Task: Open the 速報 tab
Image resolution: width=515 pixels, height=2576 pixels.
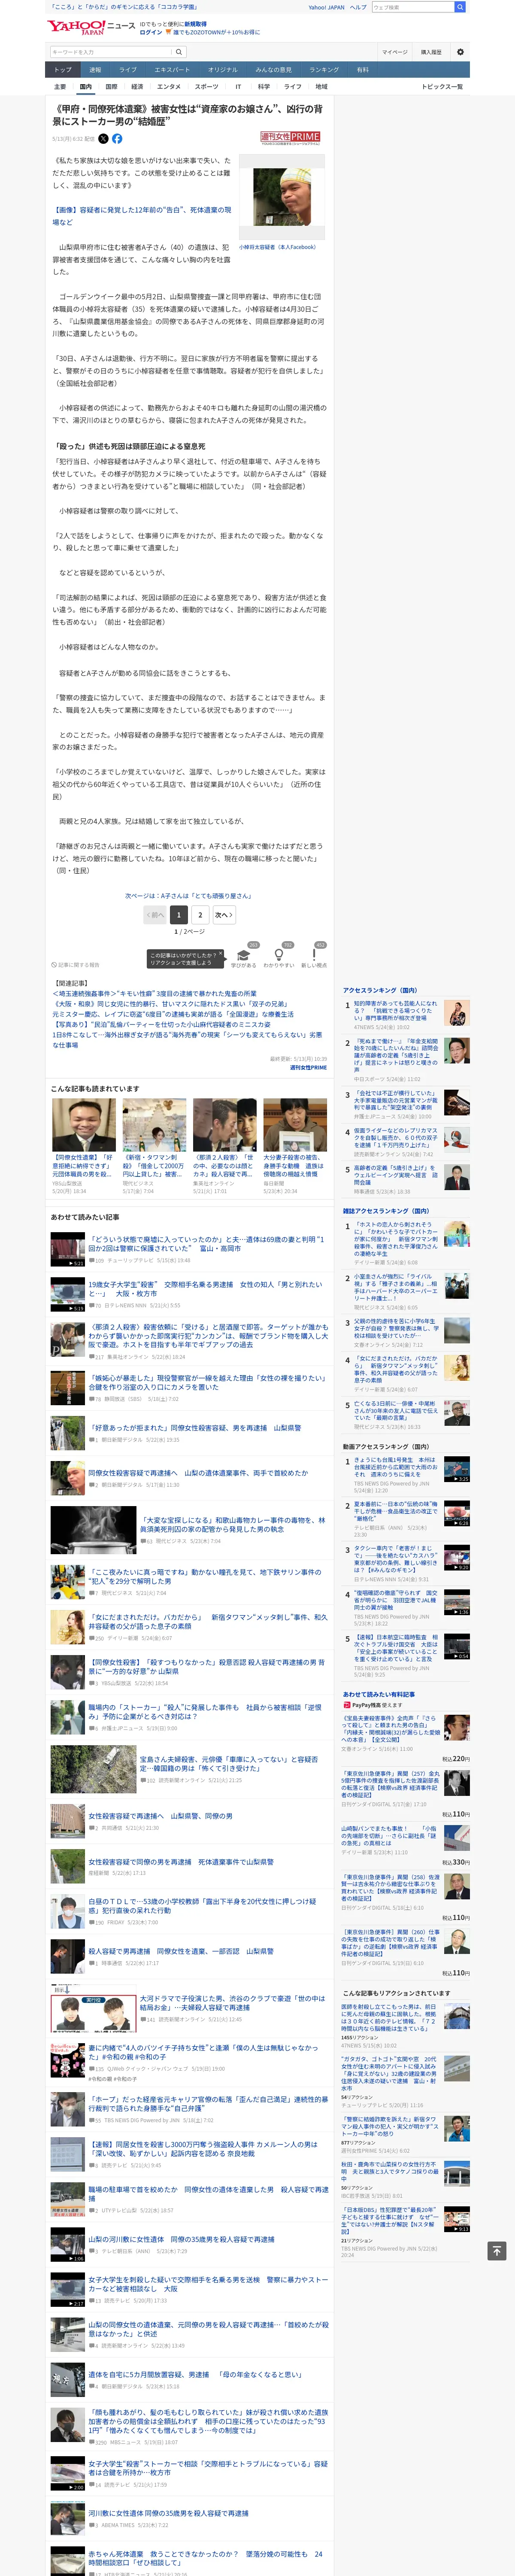Action: 95,70
